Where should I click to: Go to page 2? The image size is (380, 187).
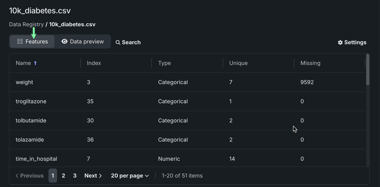point(64,176)
